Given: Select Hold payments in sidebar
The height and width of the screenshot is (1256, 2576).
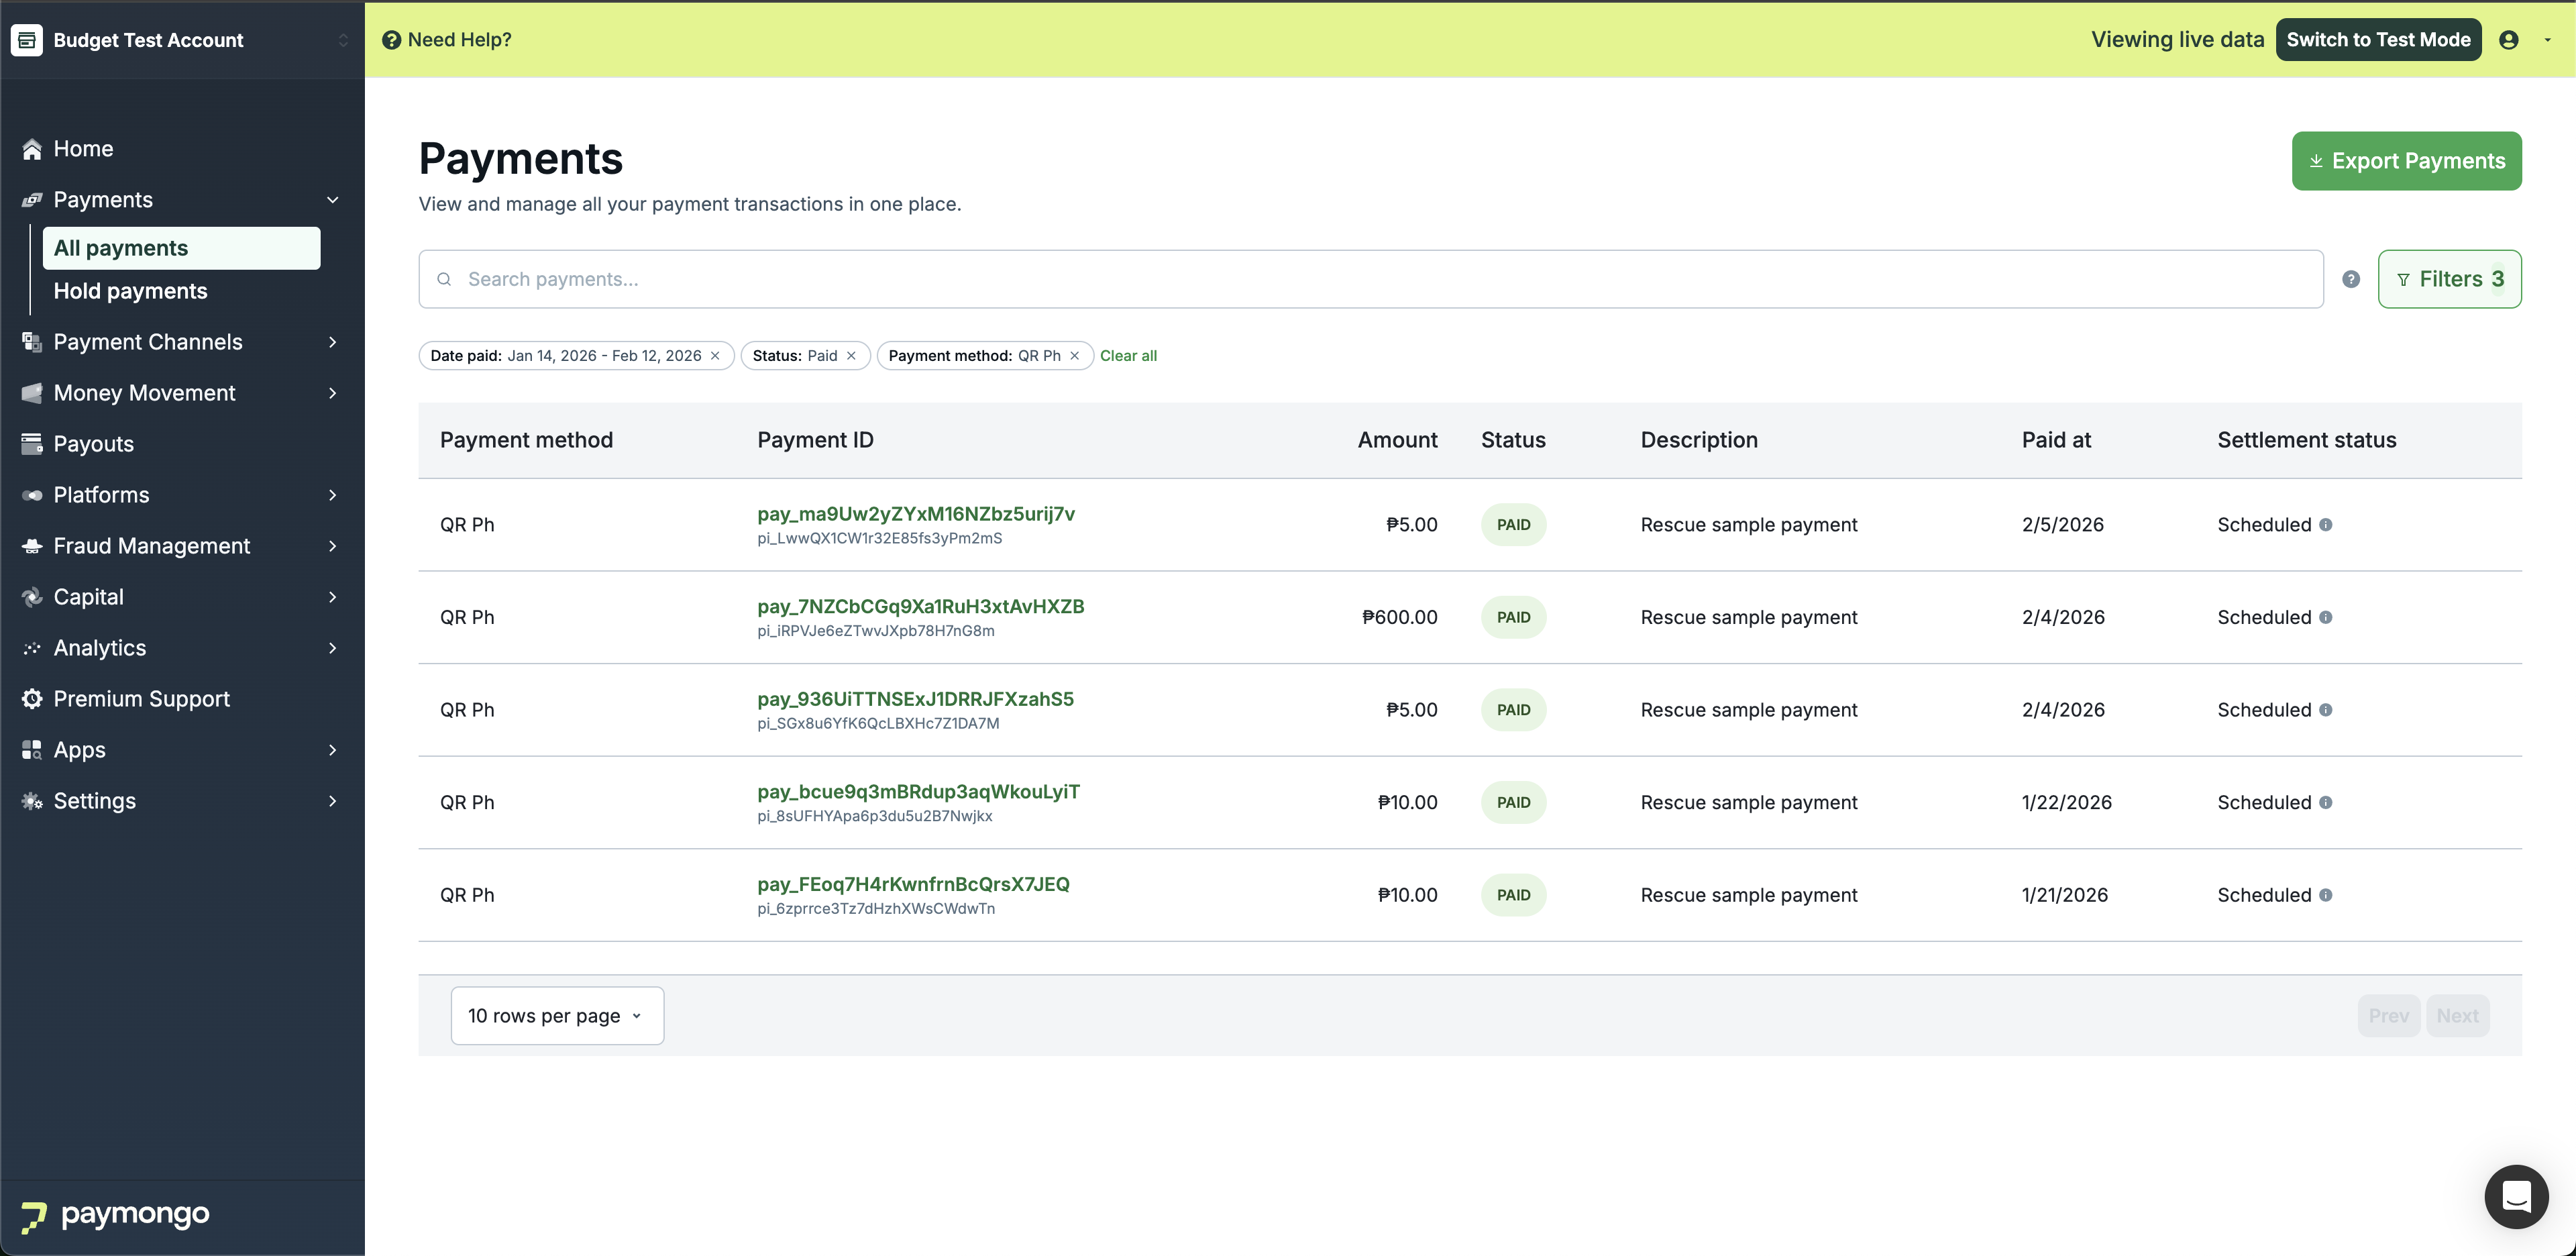Looking at the screenshot, I should click(x=130, y=291).
